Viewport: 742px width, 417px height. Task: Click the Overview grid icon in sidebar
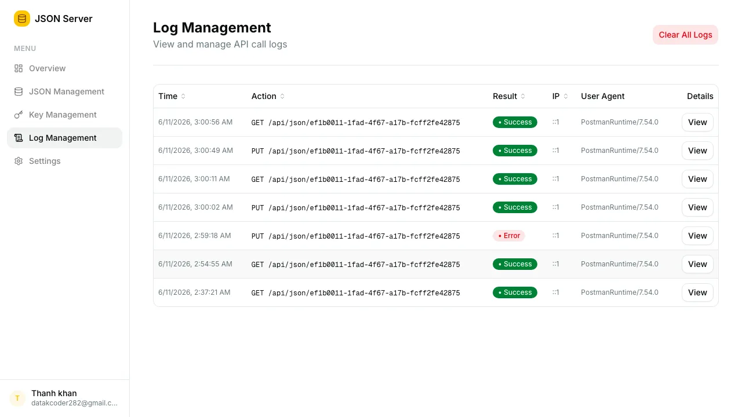(19, 68)
